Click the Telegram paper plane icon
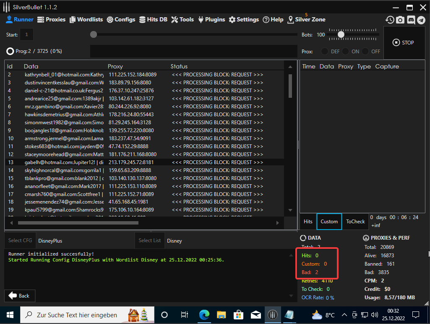 click(421, 20)
